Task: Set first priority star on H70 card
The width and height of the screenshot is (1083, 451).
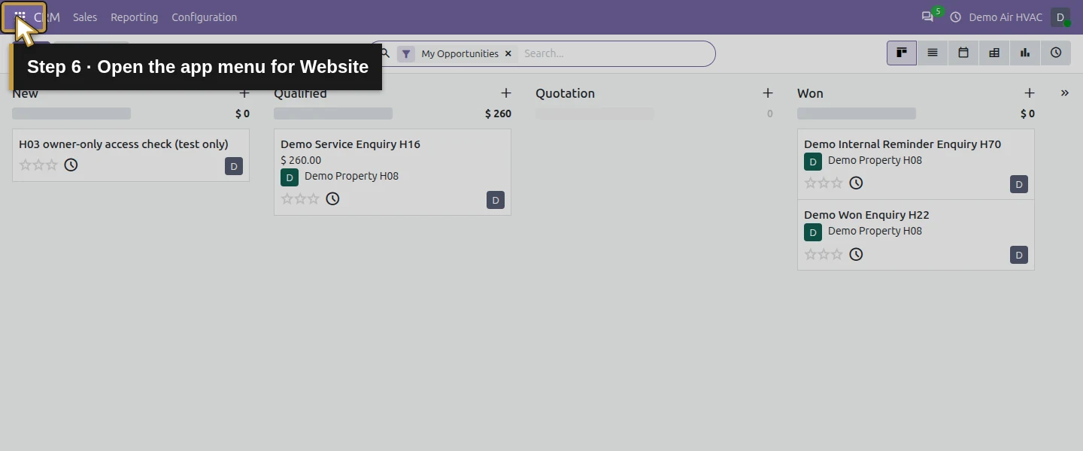Action: [x=810, y=183]
